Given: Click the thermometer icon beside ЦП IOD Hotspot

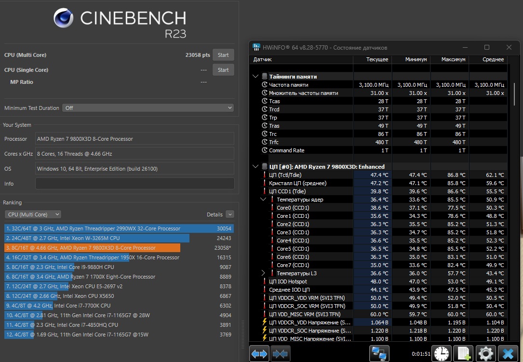Looking at the screenshot, I should (x=265, y=281).
